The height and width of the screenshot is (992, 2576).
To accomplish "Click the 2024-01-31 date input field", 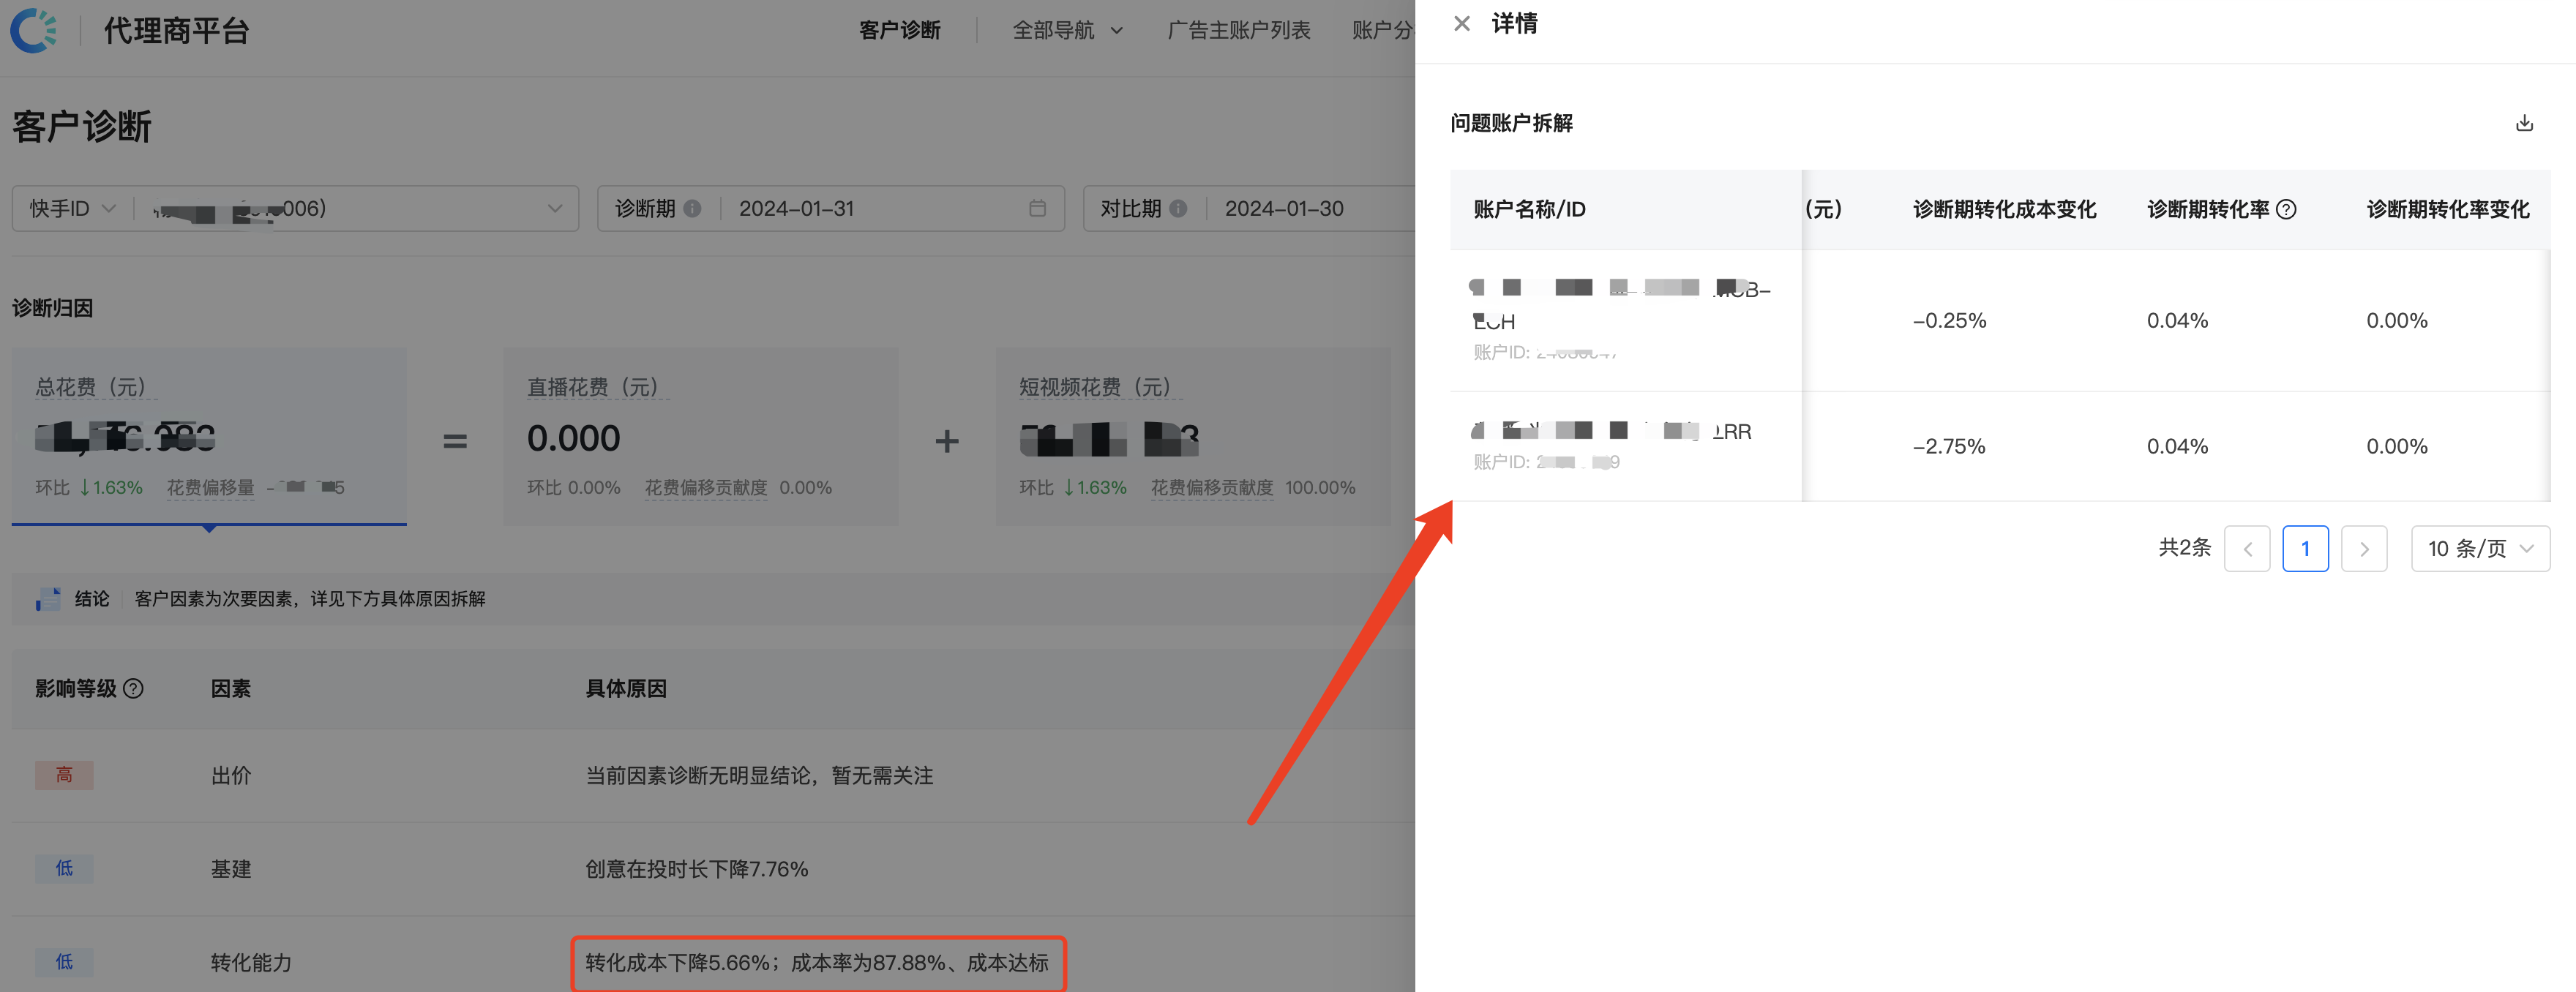I will tap(797, 208).
